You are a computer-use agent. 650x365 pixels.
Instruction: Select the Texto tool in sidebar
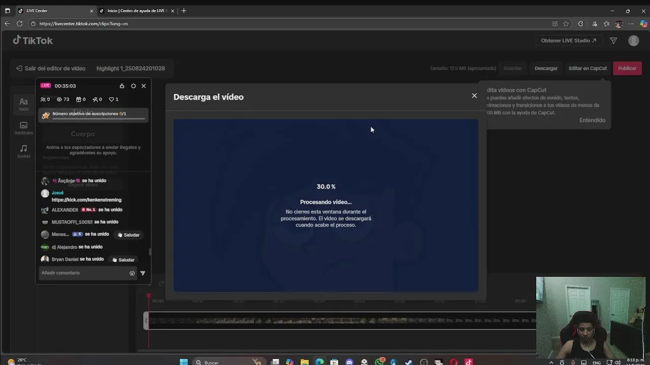[x=23, y=104]
